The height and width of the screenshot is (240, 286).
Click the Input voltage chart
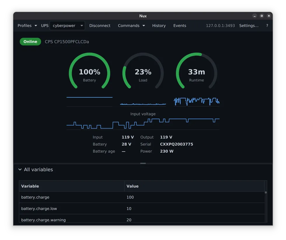click(143, 124)
